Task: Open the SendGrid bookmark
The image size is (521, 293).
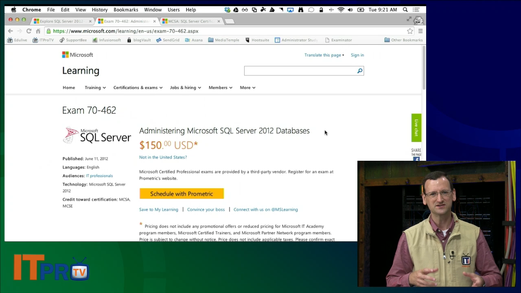Action: click(x=168, y=40)
